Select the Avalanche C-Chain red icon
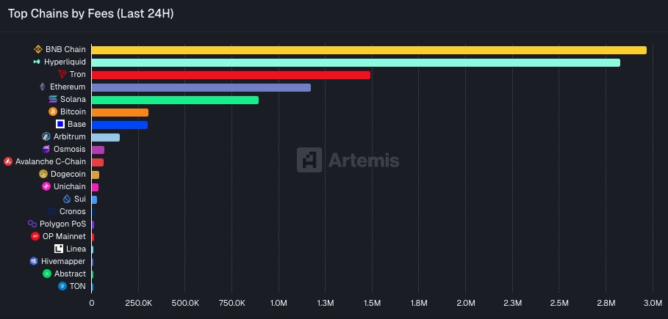 pos(8,161)
